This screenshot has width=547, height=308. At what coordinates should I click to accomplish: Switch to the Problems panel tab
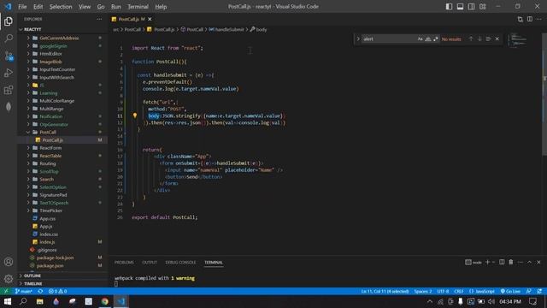124,263
